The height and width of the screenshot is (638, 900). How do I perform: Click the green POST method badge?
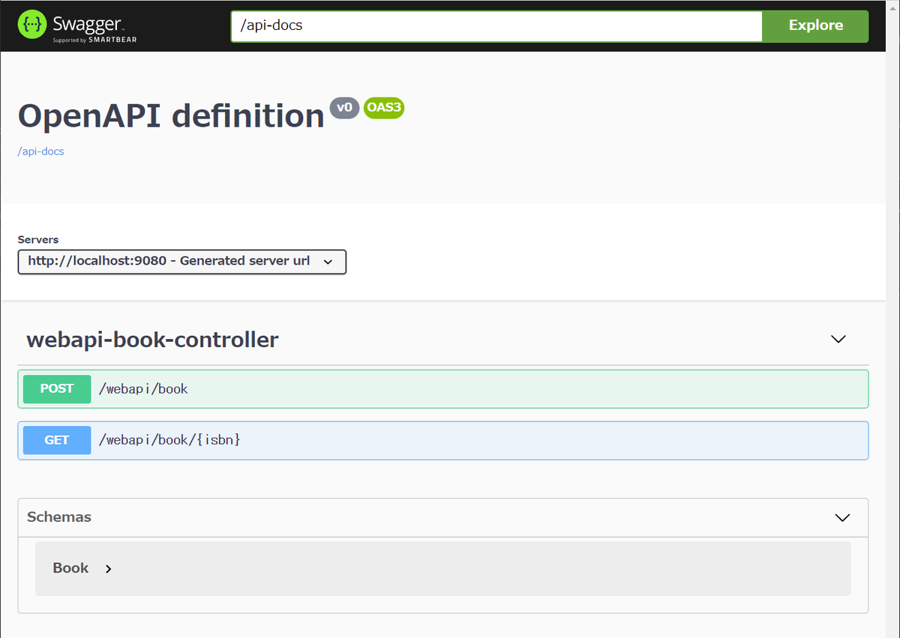pos(57,389)
